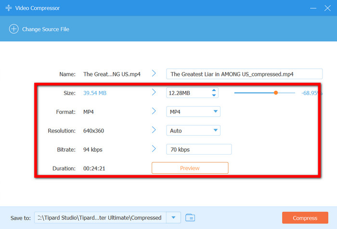Viewport: 337px width, 229px height.
Task: Minimize the Video Compressor window
Action: click(313, 8)
